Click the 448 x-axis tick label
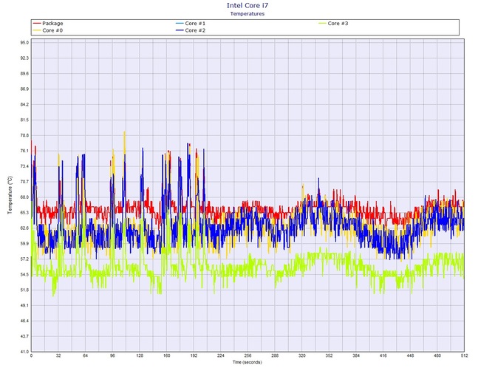 410,355
